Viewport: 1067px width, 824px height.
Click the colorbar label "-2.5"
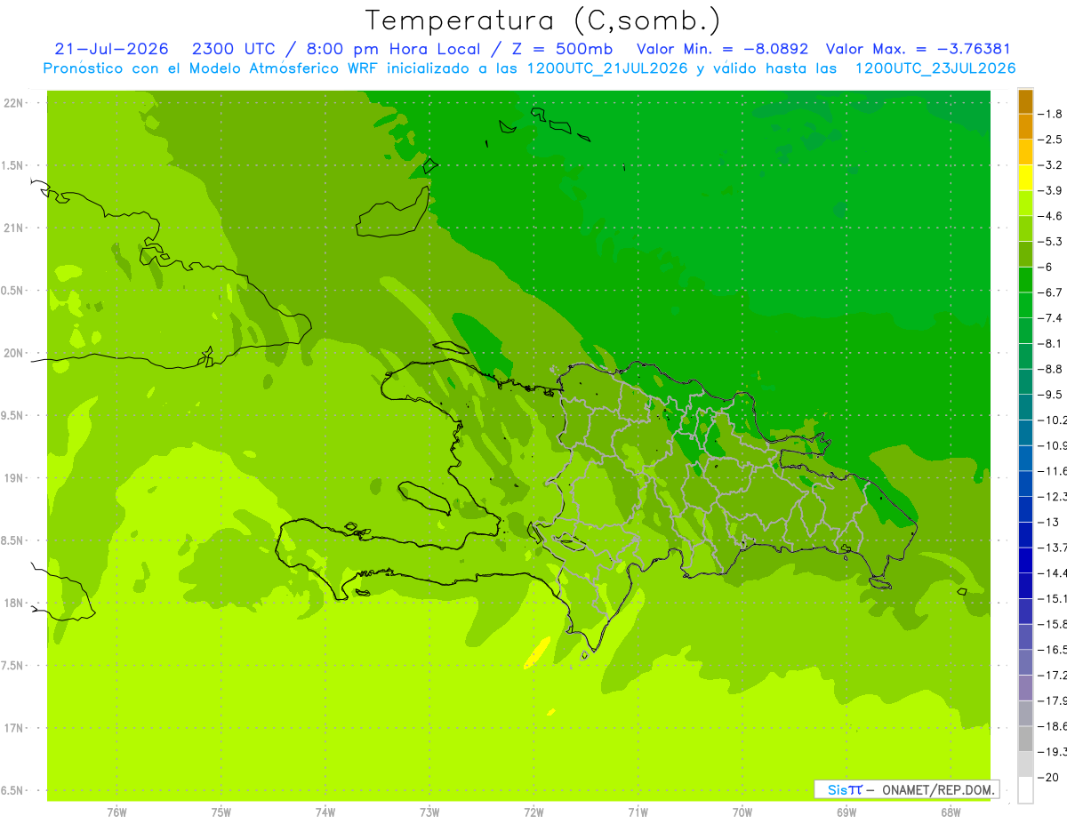click(x=1051, y=140)
